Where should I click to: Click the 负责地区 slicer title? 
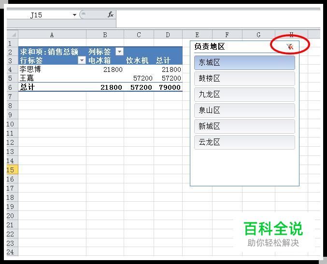(209, 46)
